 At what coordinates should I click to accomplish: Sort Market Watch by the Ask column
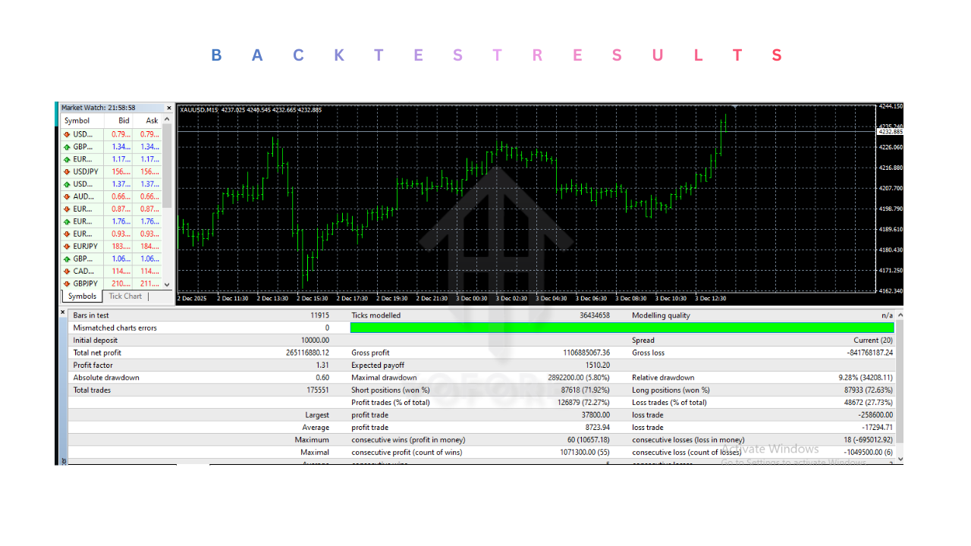[x=151, y=120]
